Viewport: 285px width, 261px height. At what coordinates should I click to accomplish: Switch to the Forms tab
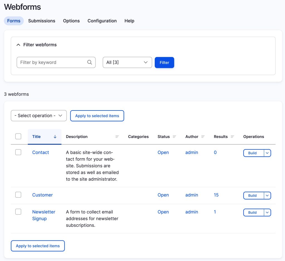[x=14, y=21]
